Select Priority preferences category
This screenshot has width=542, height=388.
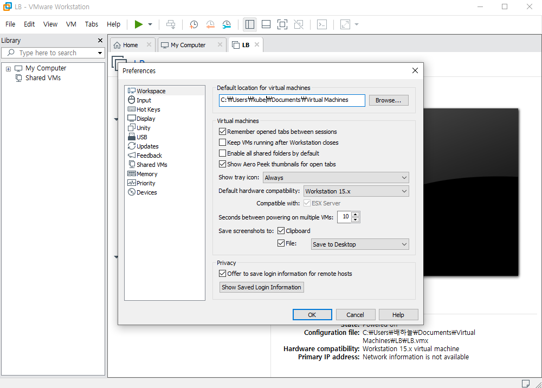(x=145, y=183)
